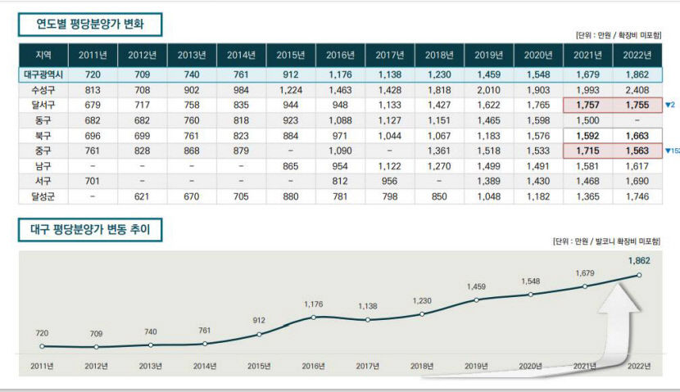Screen dimensions: 680x392
Task: Click highlighted 중구 2021년 cell 1,715
Action: coord(588,151)
